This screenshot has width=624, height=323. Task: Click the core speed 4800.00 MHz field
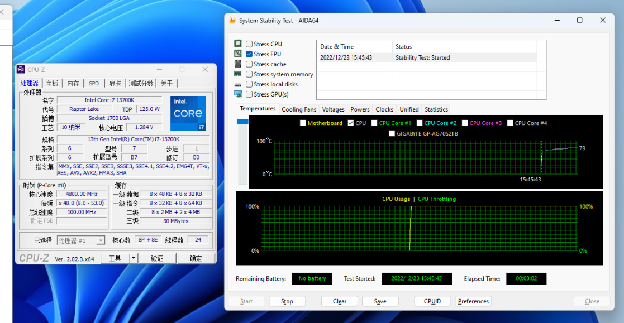pos(82,194)
